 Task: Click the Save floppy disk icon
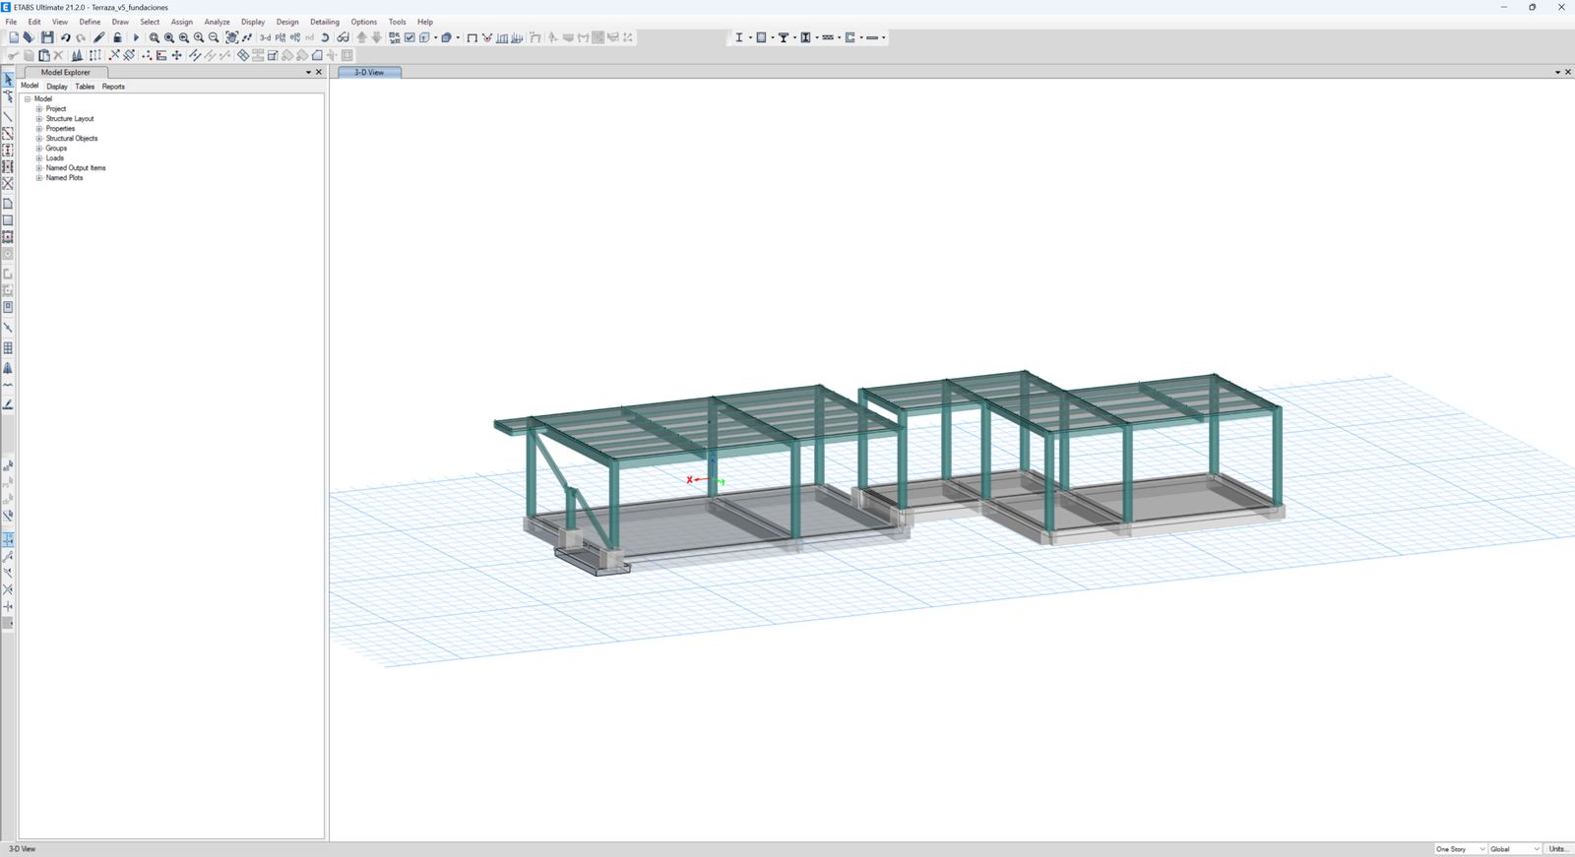coord(47,37)
